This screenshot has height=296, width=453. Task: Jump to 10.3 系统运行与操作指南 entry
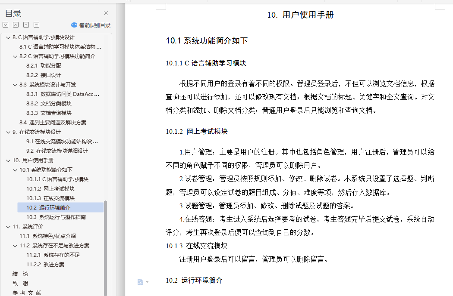pos(56,217)
